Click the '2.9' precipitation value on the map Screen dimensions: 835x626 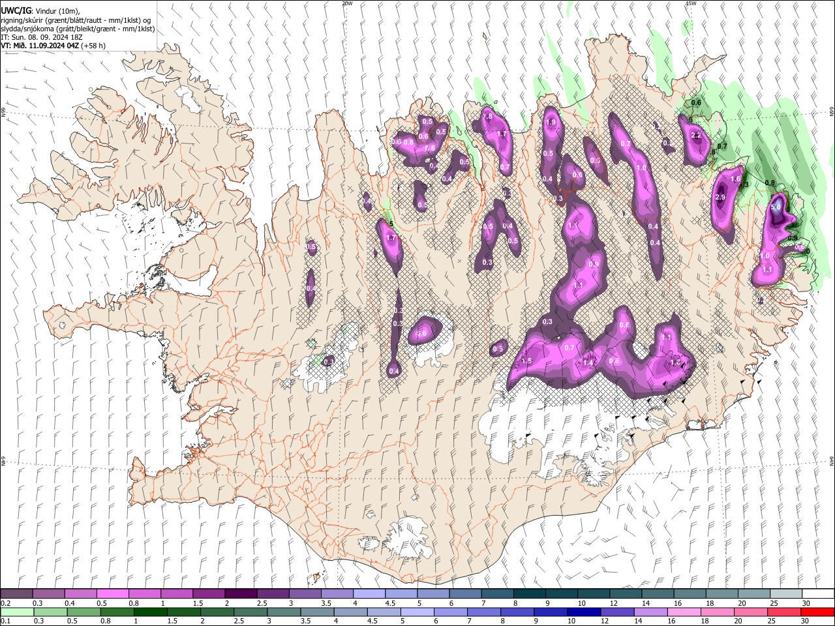[721, 197]
